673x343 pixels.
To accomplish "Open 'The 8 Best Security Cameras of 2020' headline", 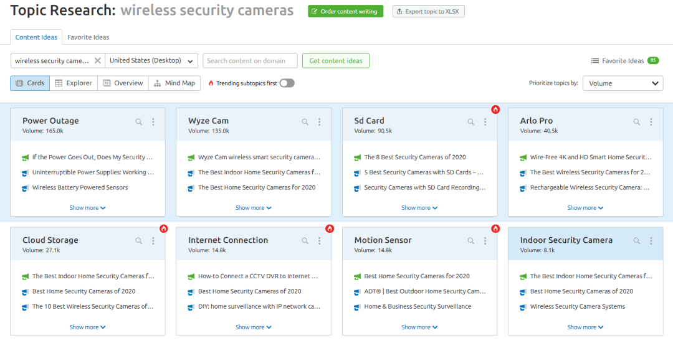I will [x=415, y=157].
